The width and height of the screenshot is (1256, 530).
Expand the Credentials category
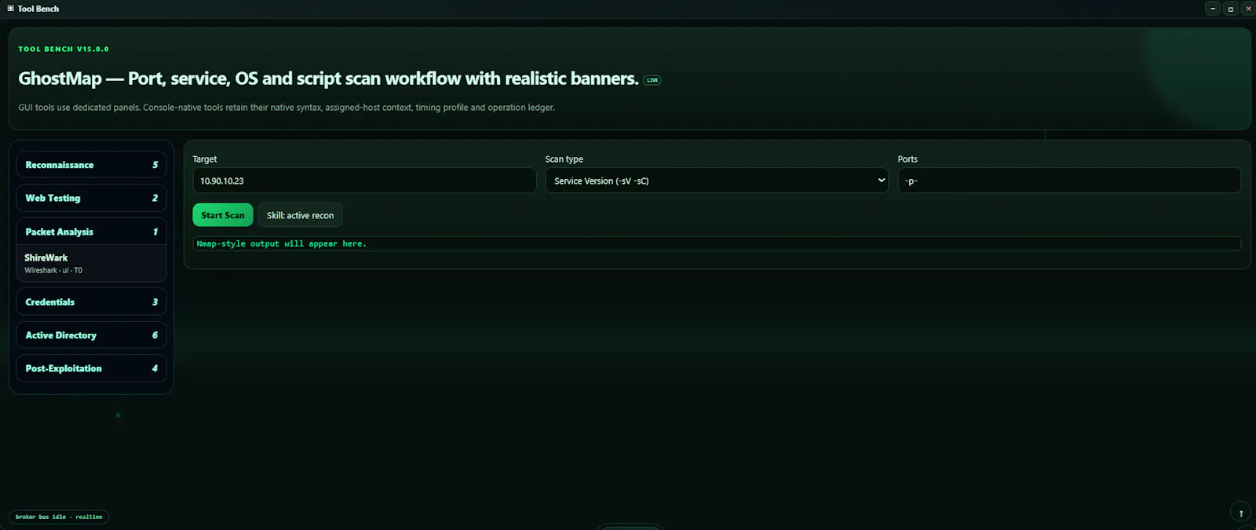(x=91, y=302)
